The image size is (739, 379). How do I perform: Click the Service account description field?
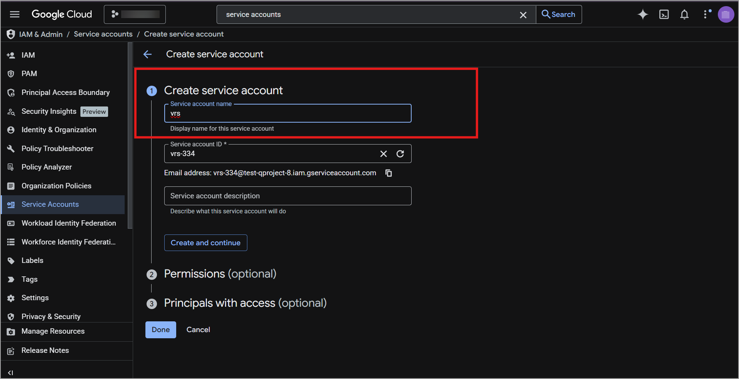(287, 196)
